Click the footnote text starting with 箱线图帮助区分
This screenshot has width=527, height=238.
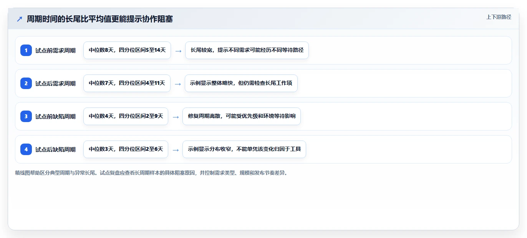tap(151, 173)
